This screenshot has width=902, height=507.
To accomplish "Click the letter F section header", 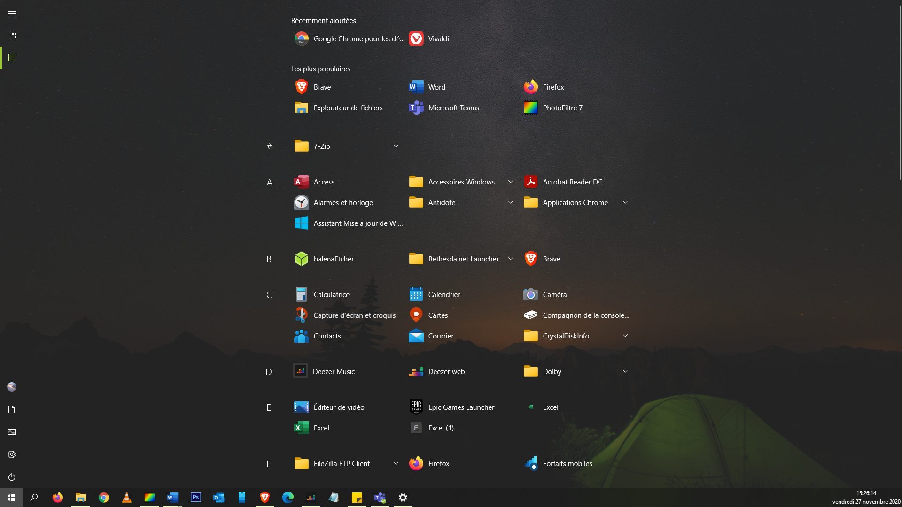I will (269, 464).
